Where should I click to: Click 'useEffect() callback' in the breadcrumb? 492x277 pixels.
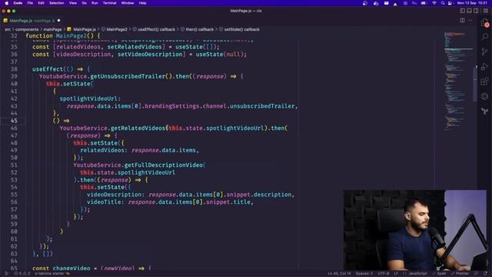pyautogui.click(x=156, y=29)
